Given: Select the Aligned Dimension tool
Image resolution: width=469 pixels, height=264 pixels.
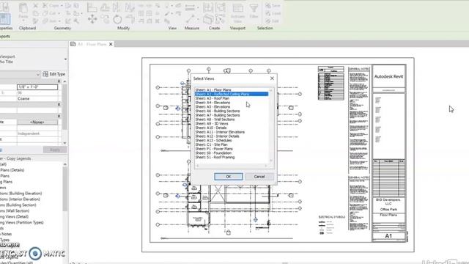Looking at the screenshot, I should click(190, 19).
